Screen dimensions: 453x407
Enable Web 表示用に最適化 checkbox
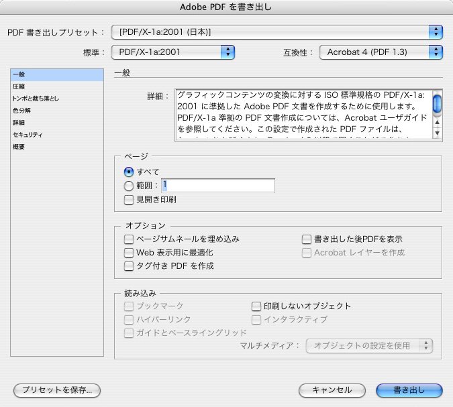click(x=129, y=253)
